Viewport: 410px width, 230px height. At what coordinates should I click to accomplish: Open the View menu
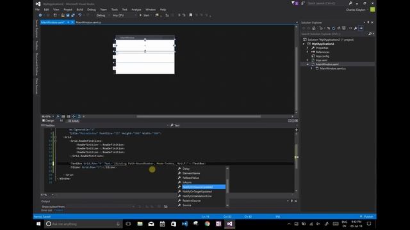coord(56,10)
